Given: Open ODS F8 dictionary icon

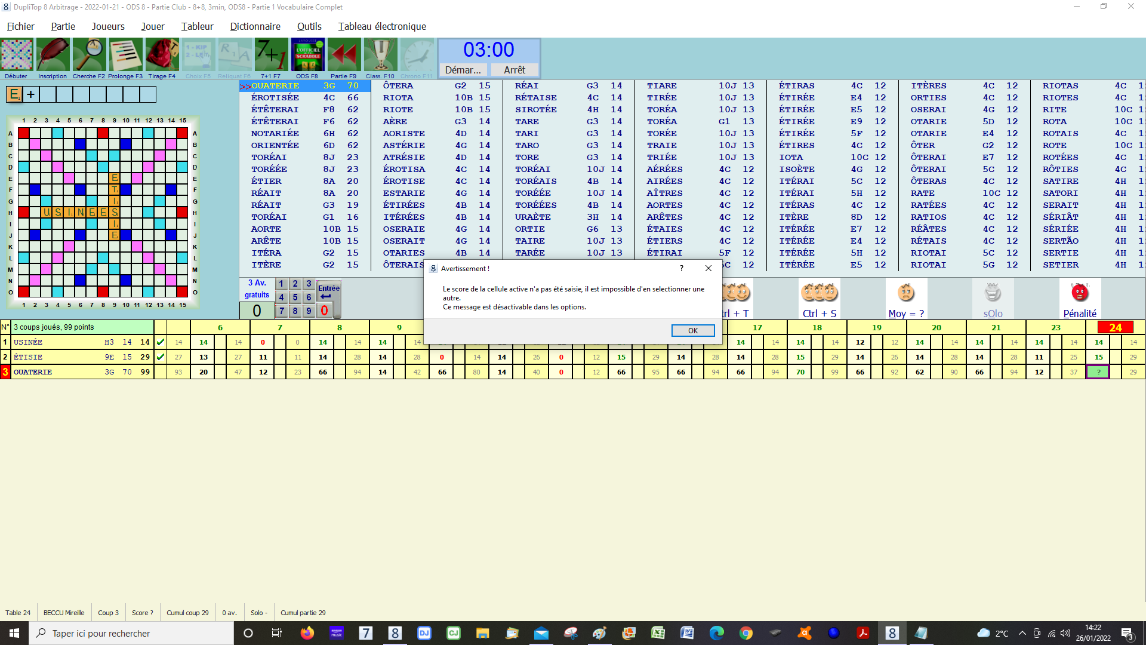Looking at the screenshot, I should point(307,55).
